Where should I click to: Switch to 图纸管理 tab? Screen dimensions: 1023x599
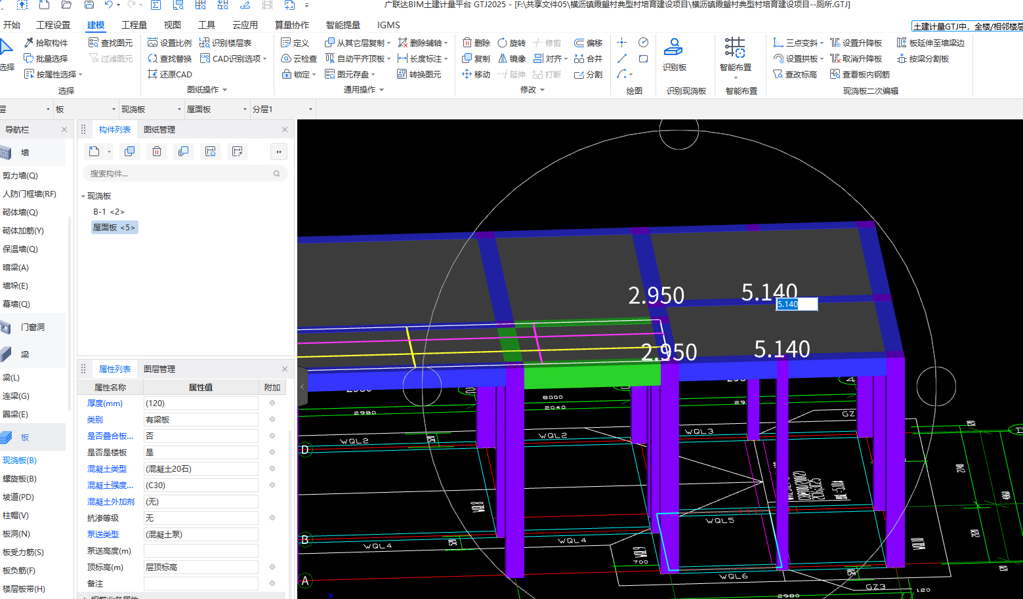[159, 130]
